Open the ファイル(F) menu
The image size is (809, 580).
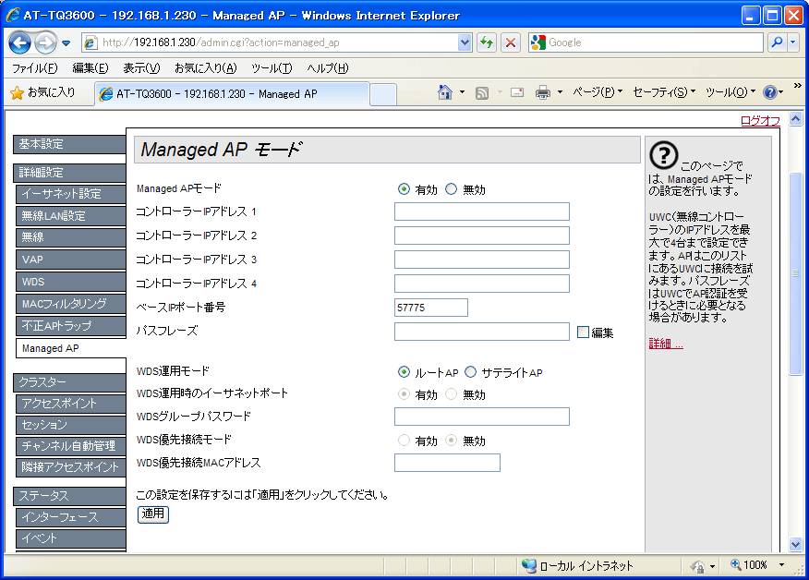click(x=34, y=68)
